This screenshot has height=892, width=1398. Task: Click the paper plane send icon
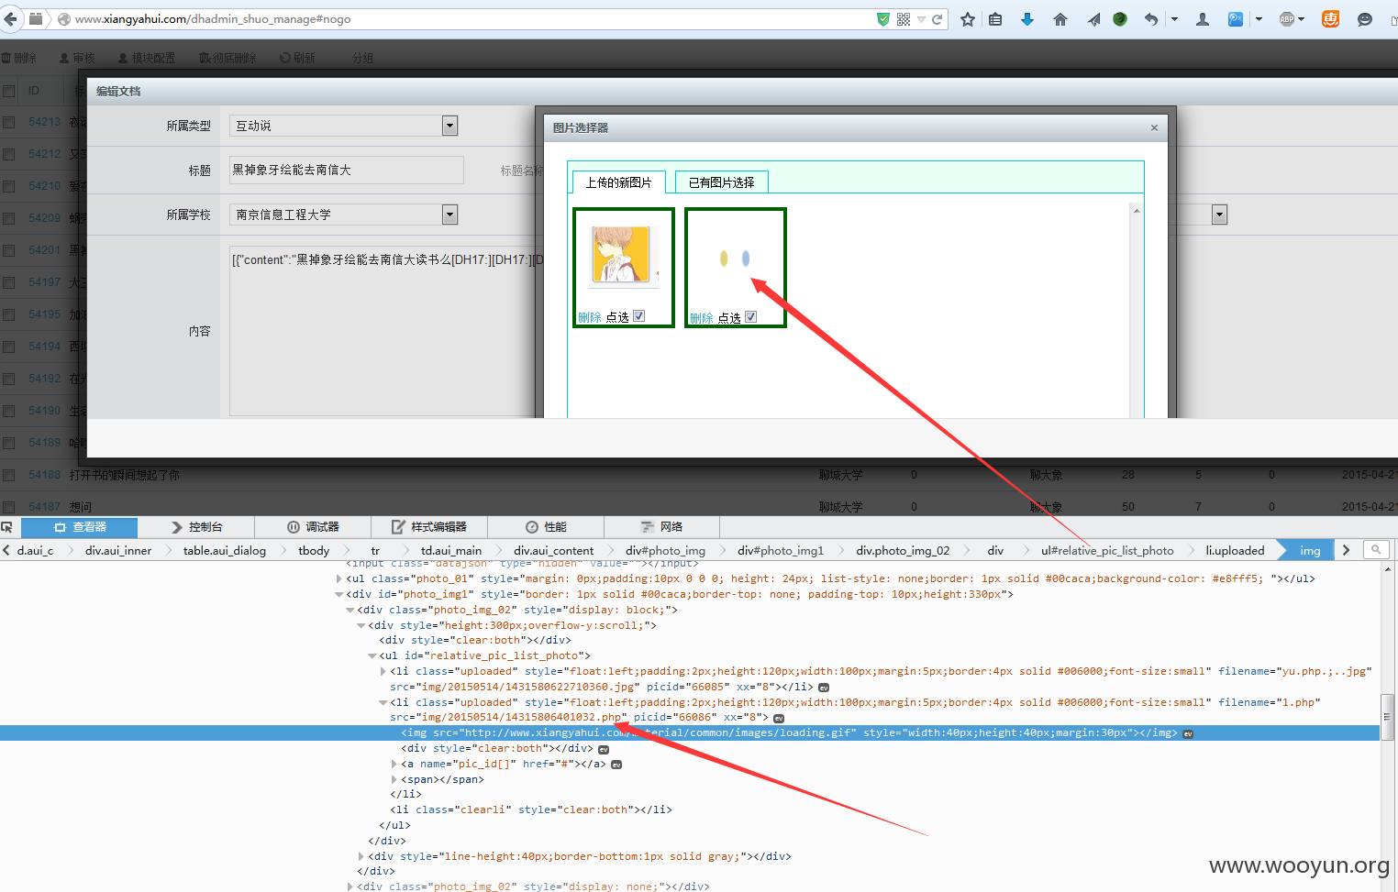pyautogui.click(x=1093, y=19)
